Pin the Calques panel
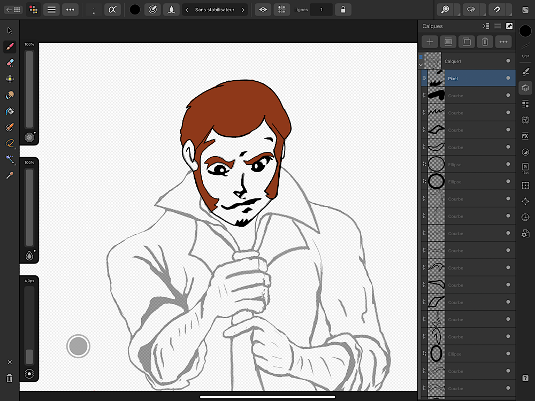Screen dimensions: 535x401 tap(509, 26)
